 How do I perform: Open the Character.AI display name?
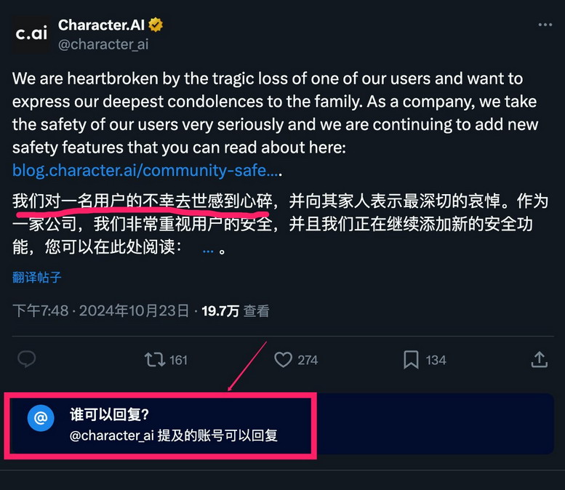[100, 25]
